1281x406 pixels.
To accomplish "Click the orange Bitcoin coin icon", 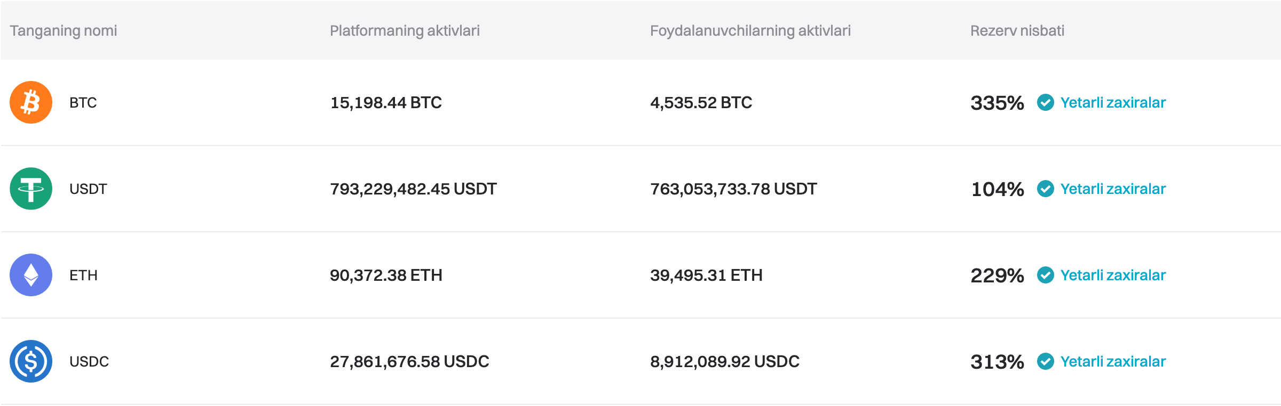I will point(31,102).
